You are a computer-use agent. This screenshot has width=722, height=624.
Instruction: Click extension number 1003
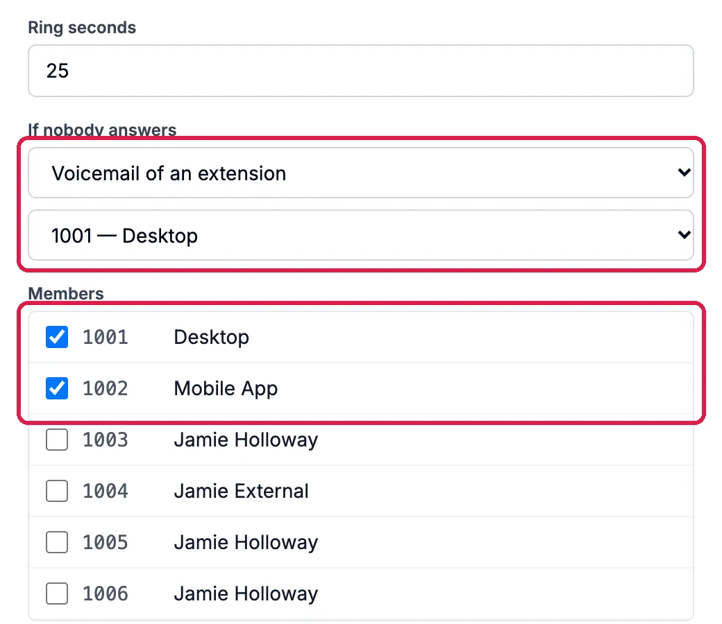point(106,440)
